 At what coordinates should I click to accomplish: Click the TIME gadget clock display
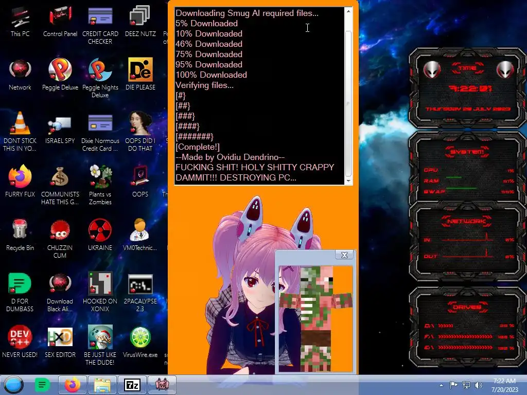[x=470, y=88]
